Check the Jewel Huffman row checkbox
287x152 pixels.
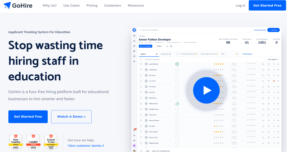[141, 64]
